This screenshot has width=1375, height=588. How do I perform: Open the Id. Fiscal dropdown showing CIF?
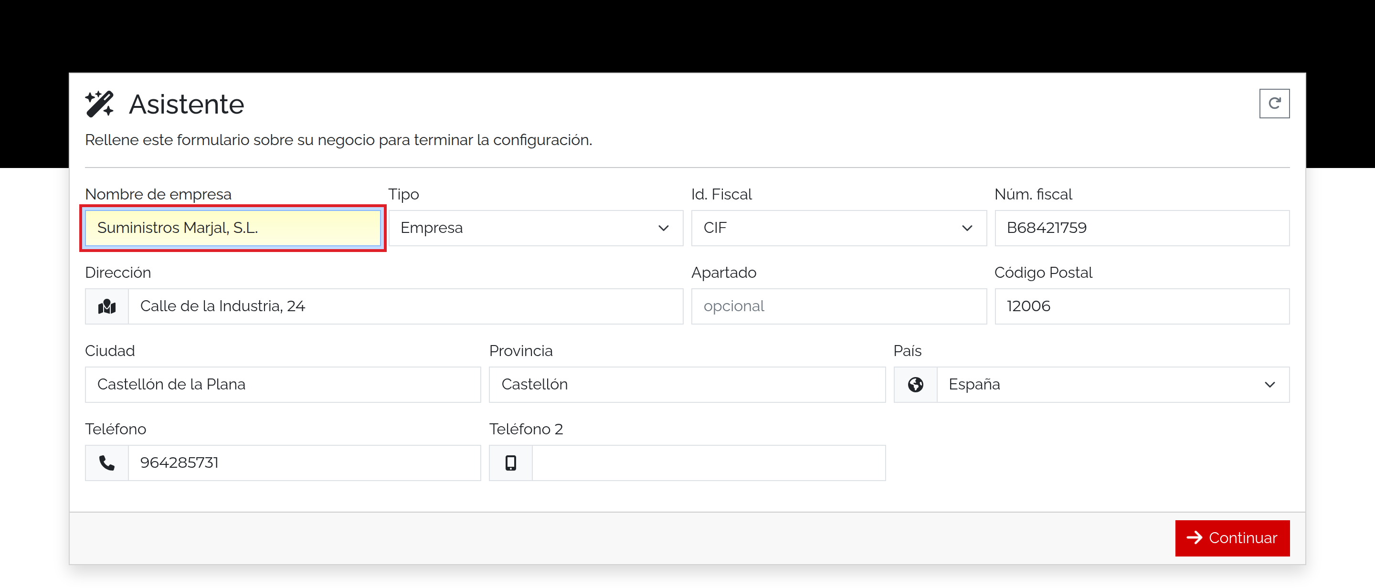tap(838, 228)
